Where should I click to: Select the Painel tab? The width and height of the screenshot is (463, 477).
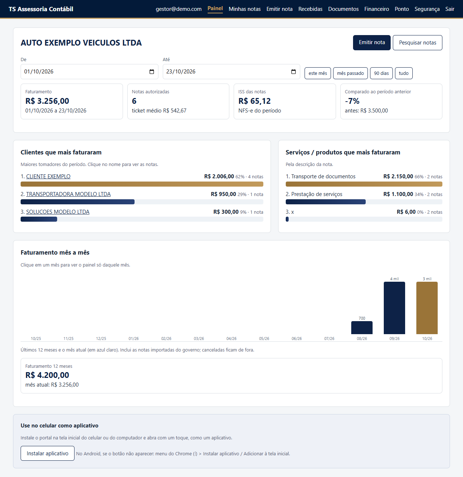pyautogui.click(x=215, y=9)
